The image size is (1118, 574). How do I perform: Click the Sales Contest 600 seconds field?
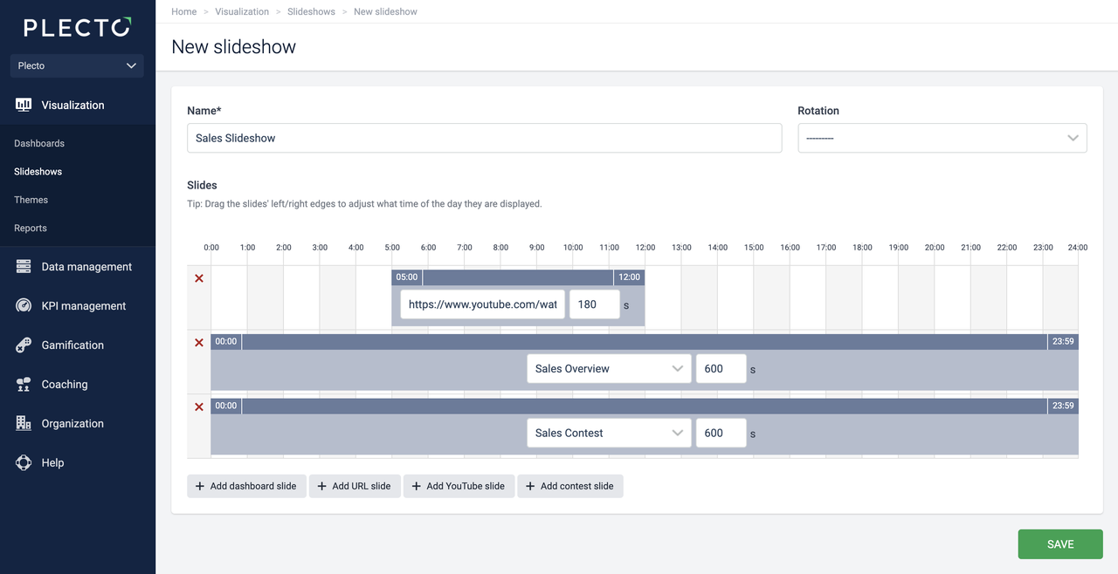721,434
